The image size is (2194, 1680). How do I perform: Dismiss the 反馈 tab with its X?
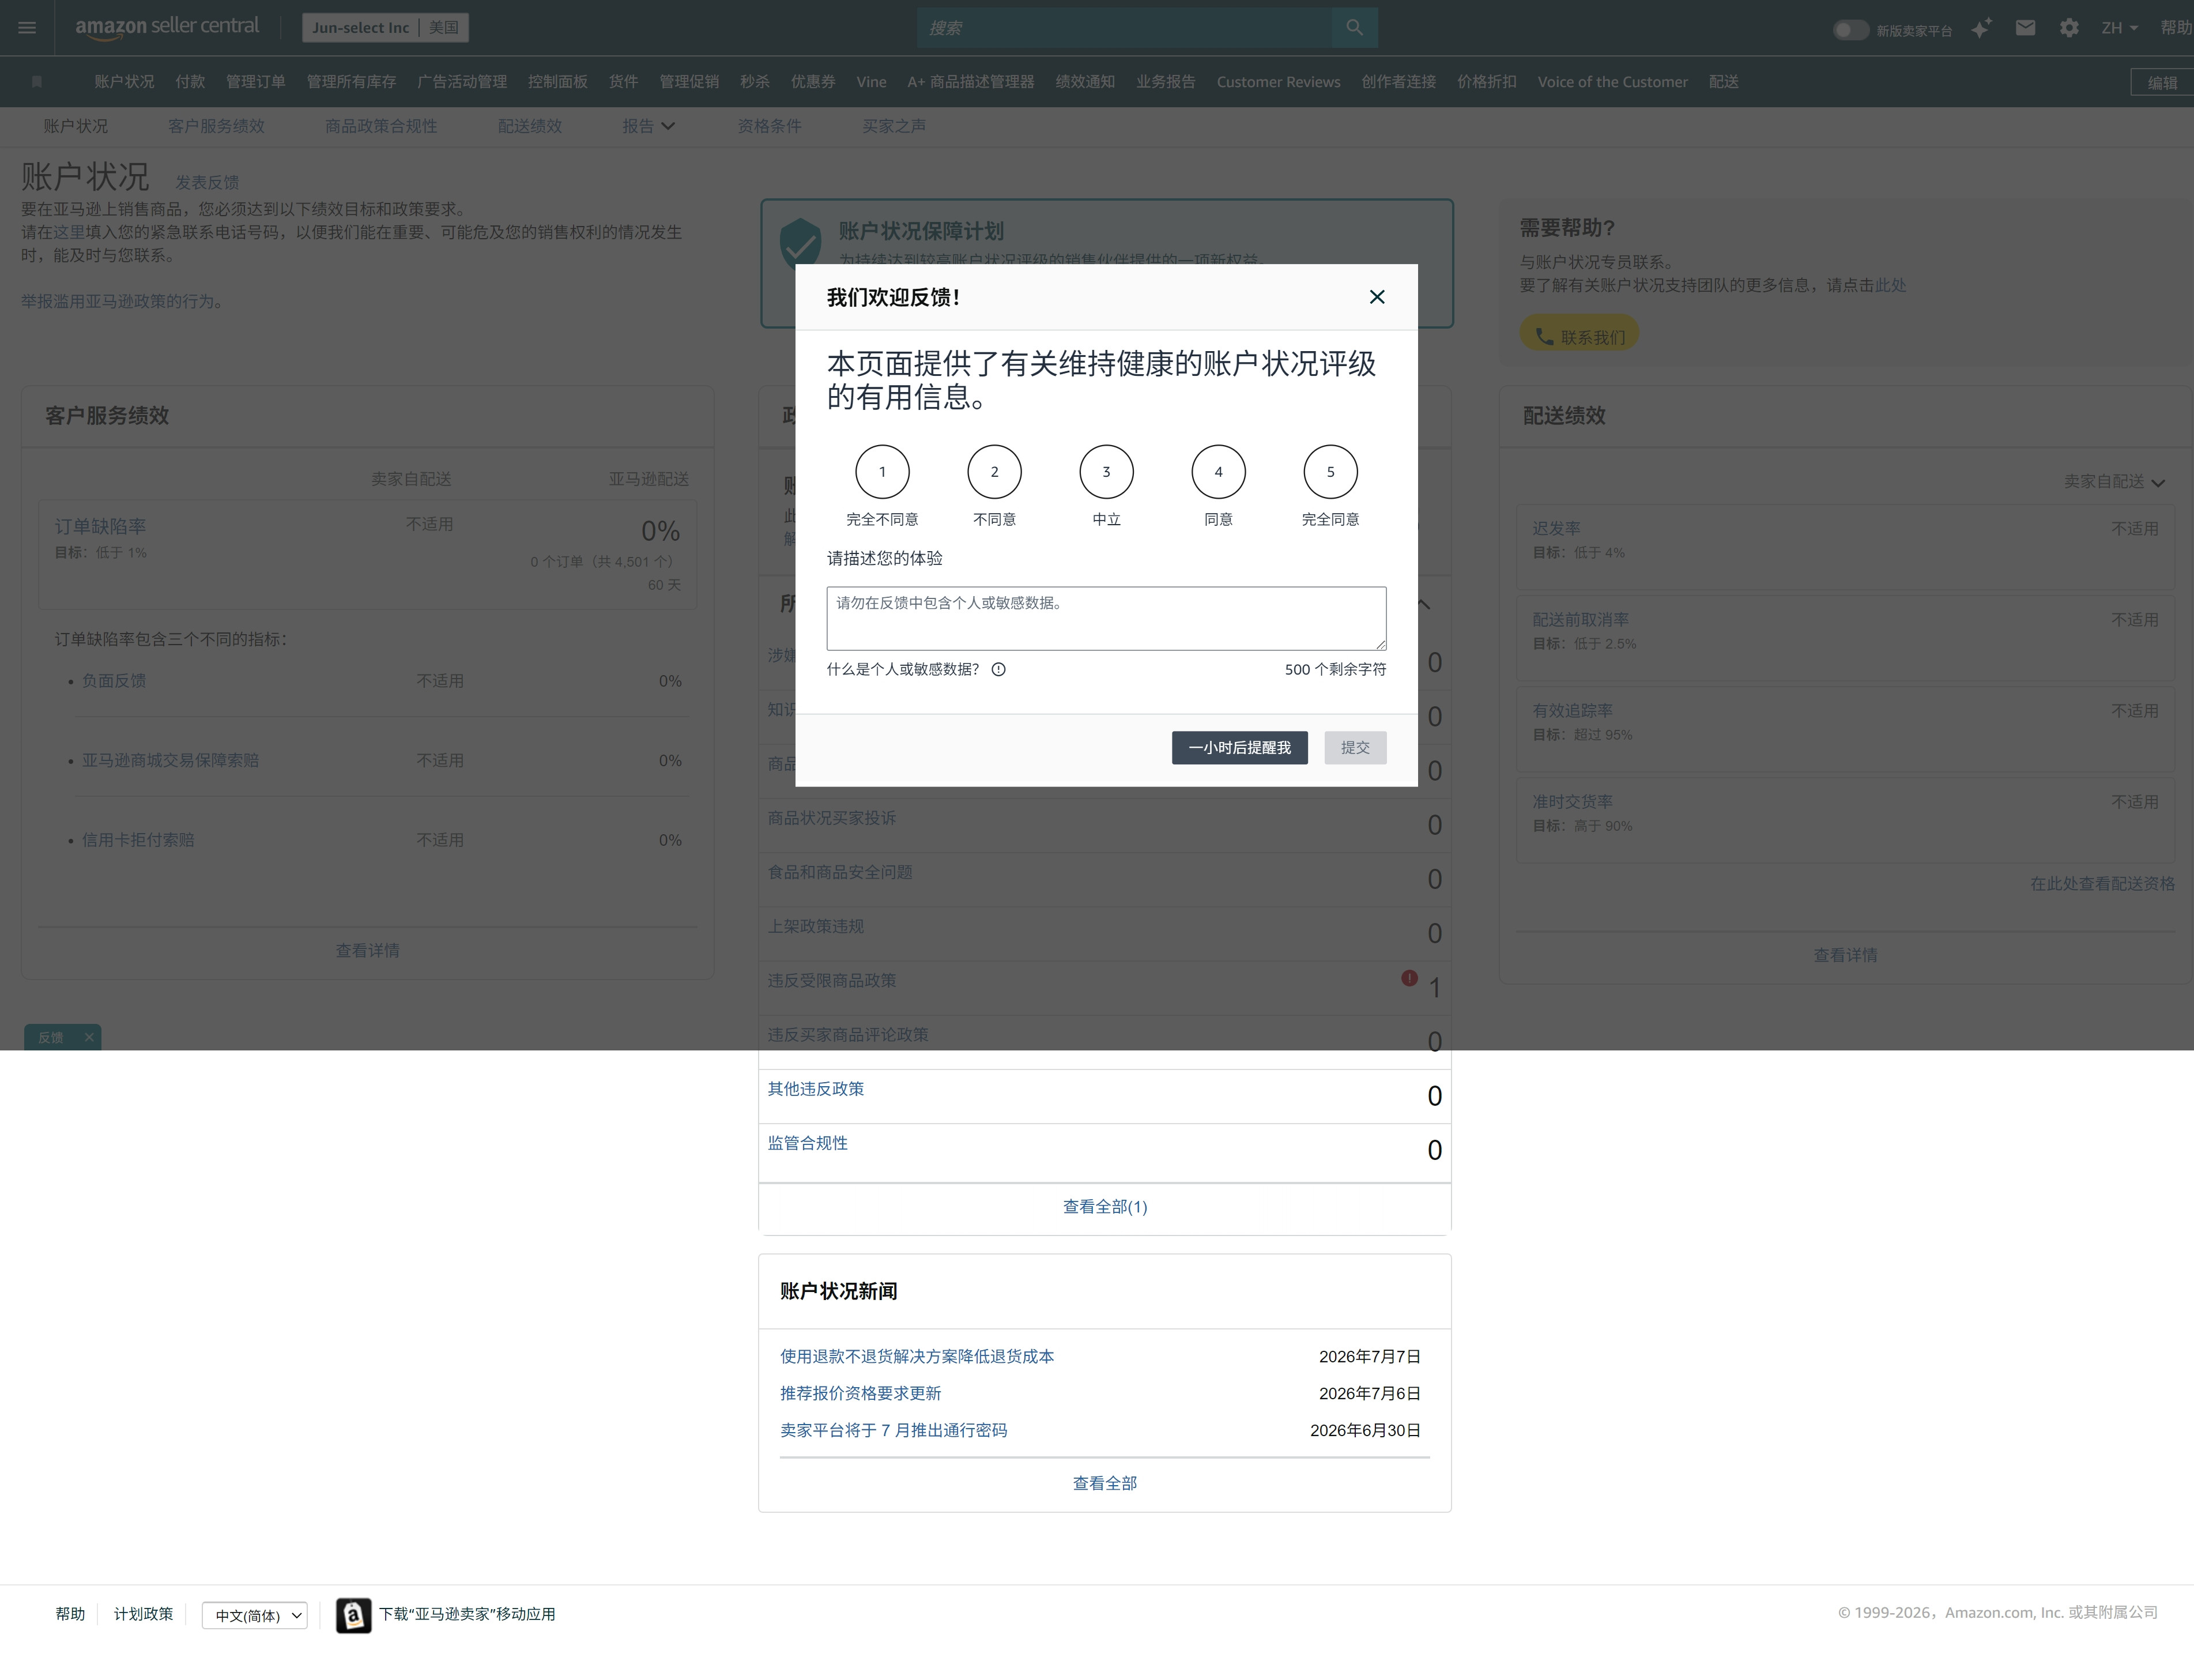[x=89, y=1037]
